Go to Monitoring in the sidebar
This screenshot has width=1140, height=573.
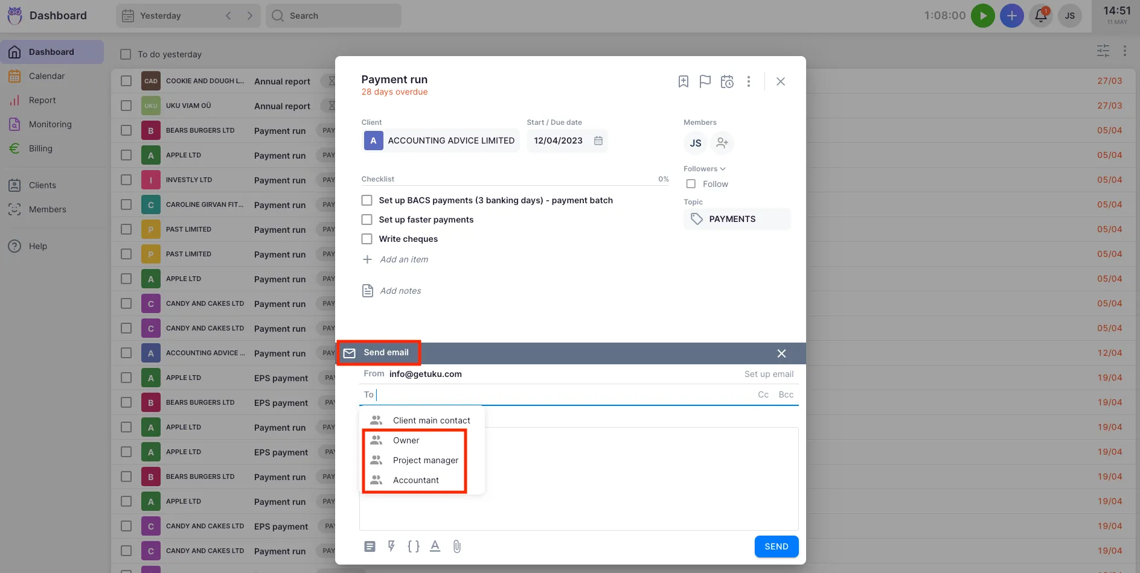pos(50,124)
